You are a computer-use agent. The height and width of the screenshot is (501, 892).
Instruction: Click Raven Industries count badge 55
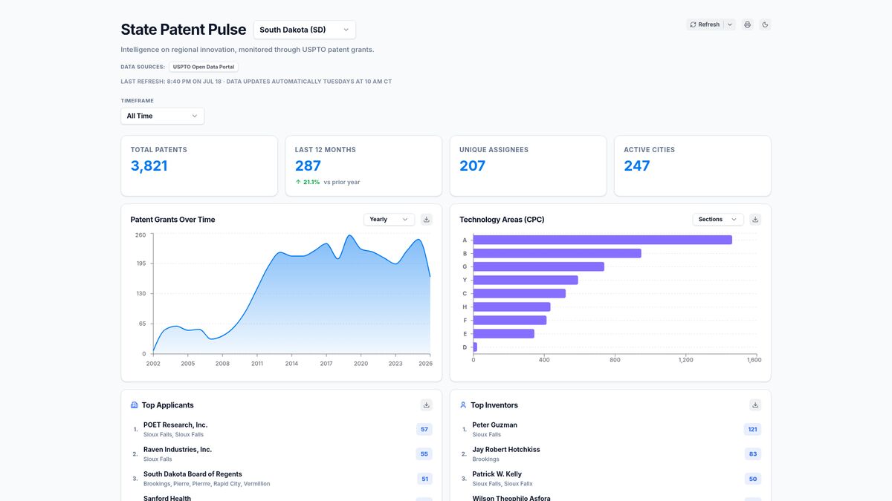coord(424,454)
